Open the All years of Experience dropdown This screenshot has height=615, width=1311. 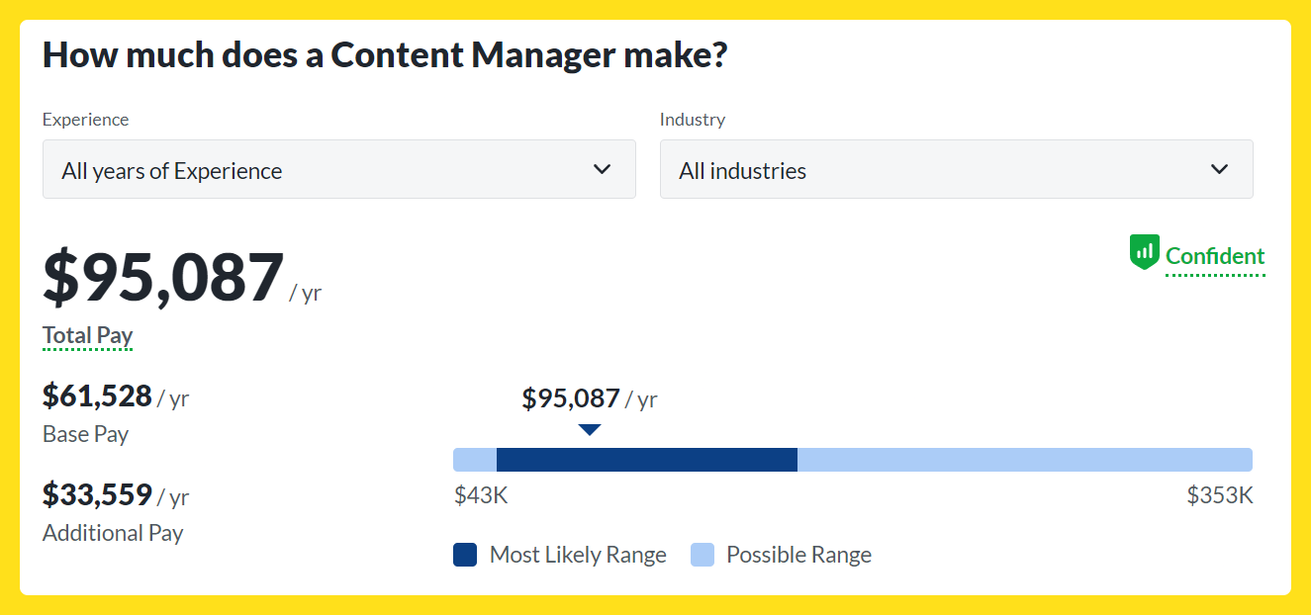[x=339, y=169]
